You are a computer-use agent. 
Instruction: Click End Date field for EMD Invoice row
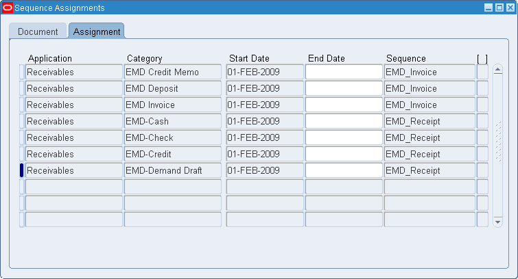tap(344, 105)
